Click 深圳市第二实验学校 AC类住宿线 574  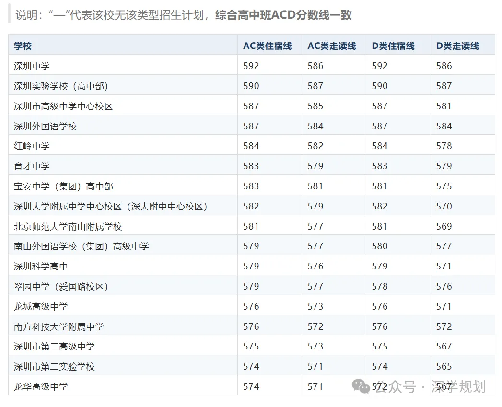tap(251, 367)
